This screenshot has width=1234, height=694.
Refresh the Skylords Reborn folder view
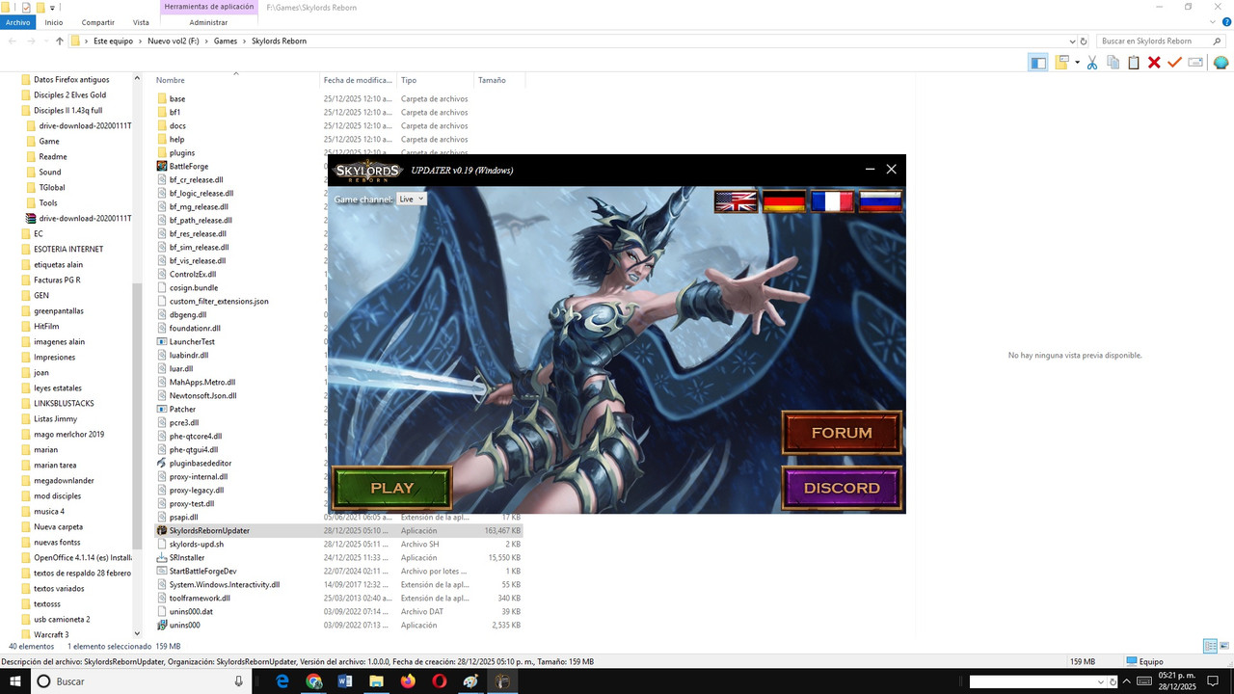click(1084, 41)
